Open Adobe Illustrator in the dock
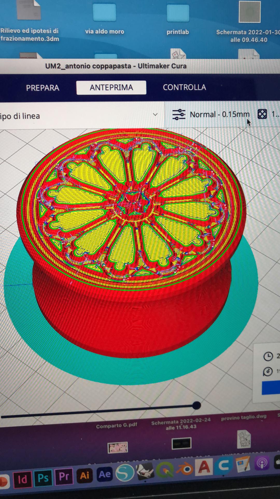The height and width of the screenshot is (499, 280). (x=85, y=475)
